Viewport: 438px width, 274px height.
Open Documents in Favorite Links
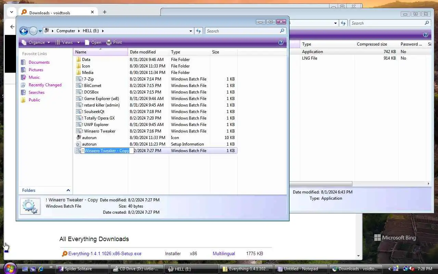click(x=39, y=62)
